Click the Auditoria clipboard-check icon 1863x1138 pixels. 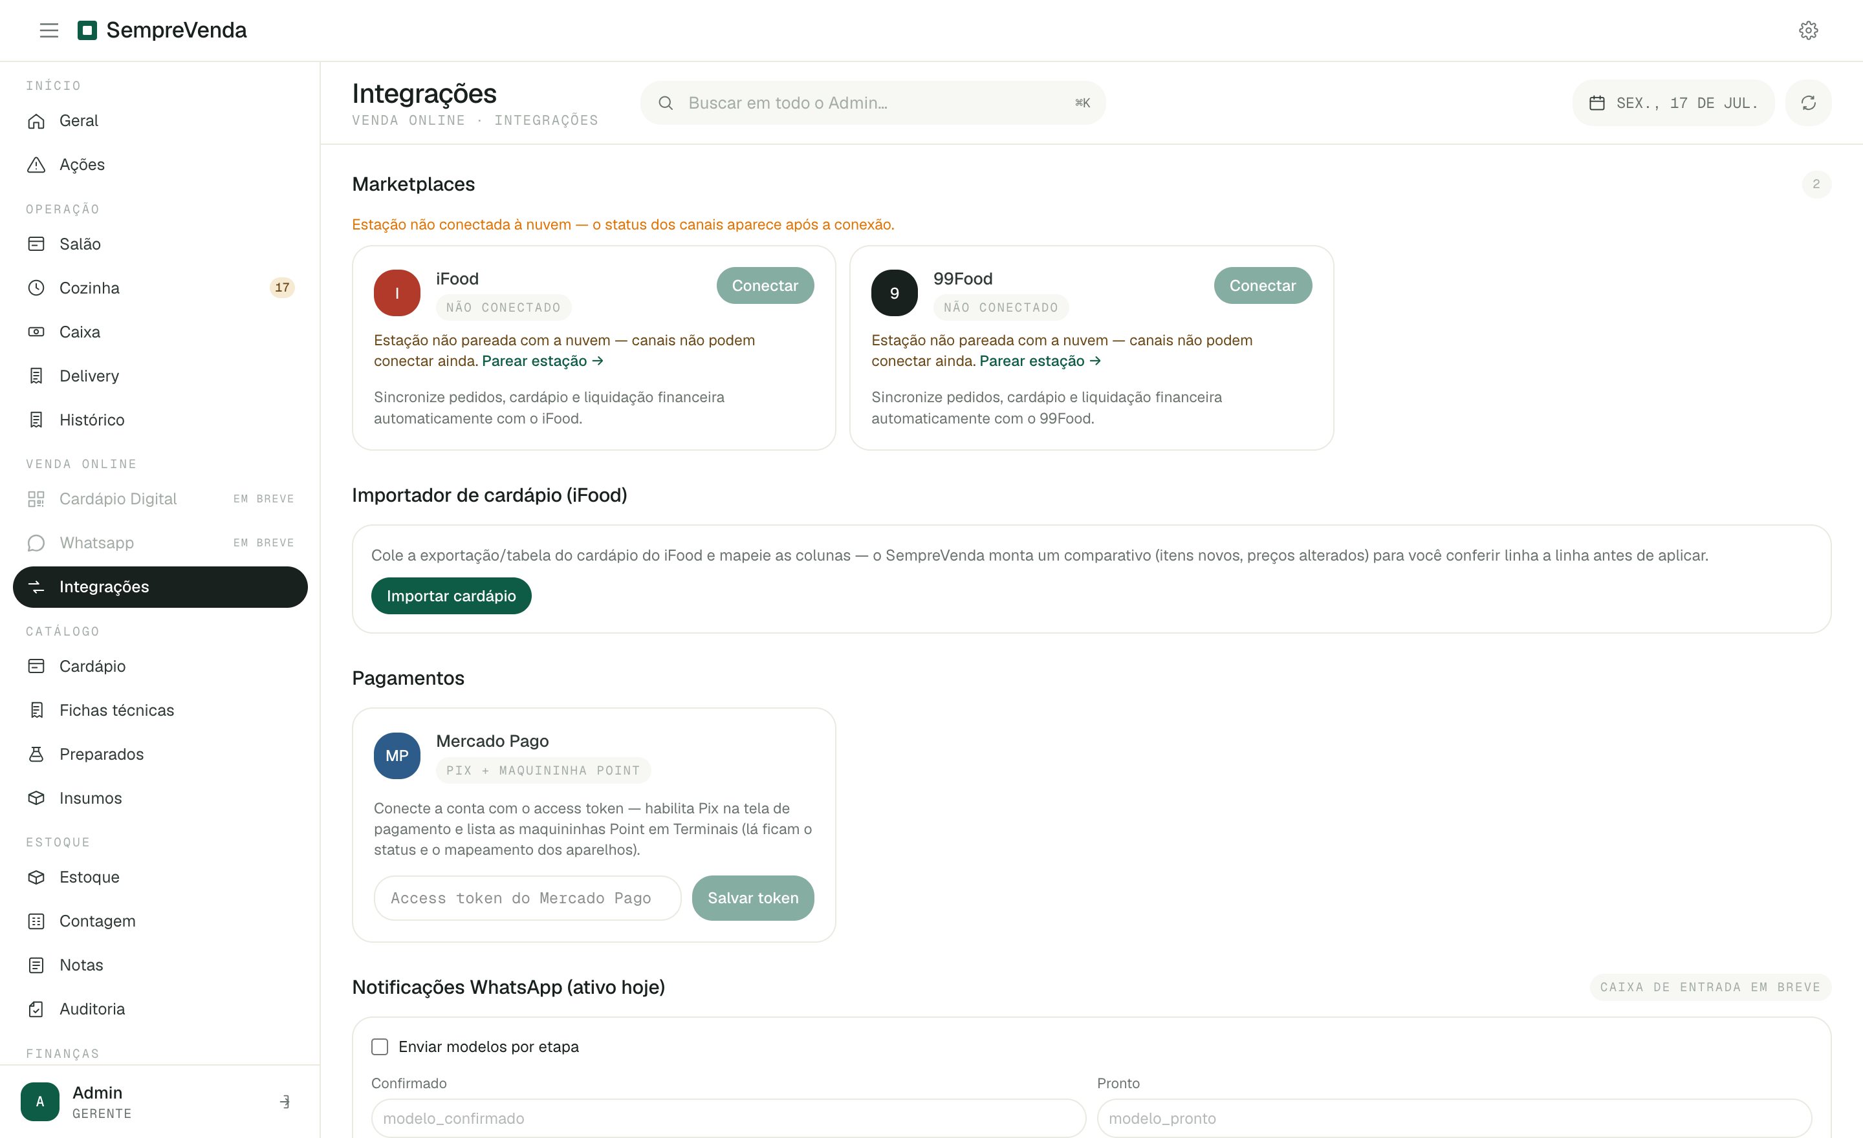click(36, 1009)
